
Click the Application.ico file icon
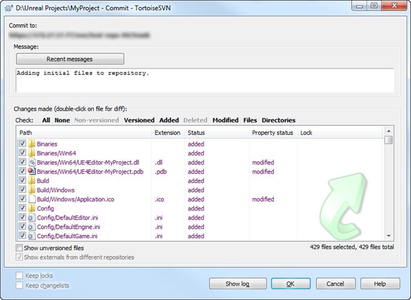(x=32, y=199)
